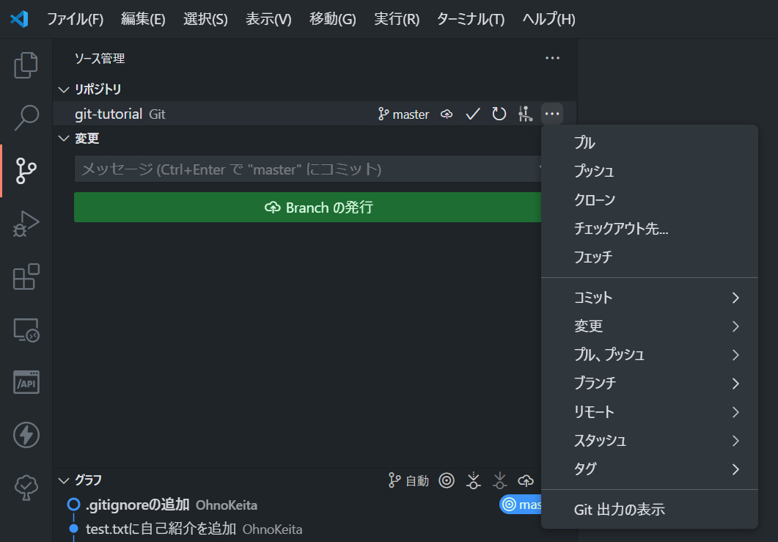Open the lightning bolt activity bar icon

(x=26, y=435)
